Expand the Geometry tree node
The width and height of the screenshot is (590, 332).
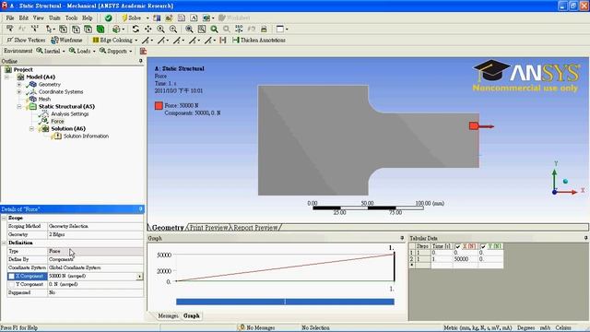coord(18,84)
